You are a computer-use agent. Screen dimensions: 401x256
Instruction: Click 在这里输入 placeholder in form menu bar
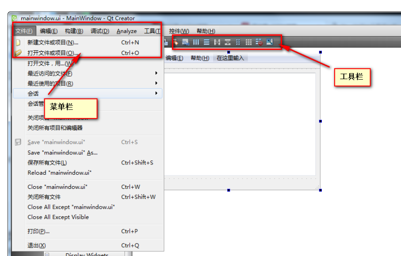click(230, 58)
